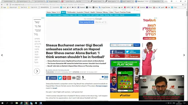The width and height of the screenshot is (188, 105).
Task: Click the magnifier icon in search box
Action: (x=132, y=45)
